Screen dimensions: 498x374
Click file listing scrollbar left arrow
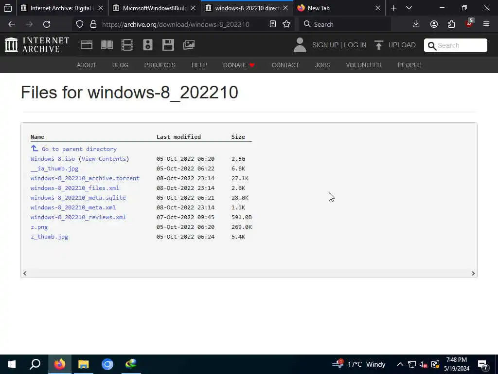coord(25,273)
